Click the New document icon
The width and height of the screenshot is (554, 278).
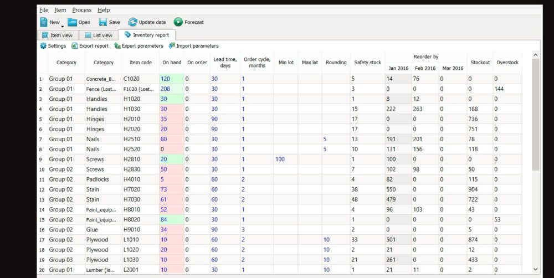point(44,22)
